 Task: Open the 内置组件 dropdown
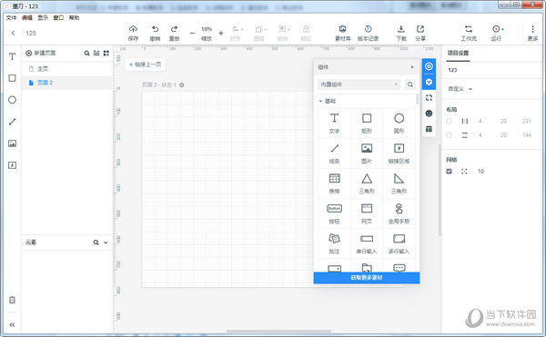[x=359, y=84]
